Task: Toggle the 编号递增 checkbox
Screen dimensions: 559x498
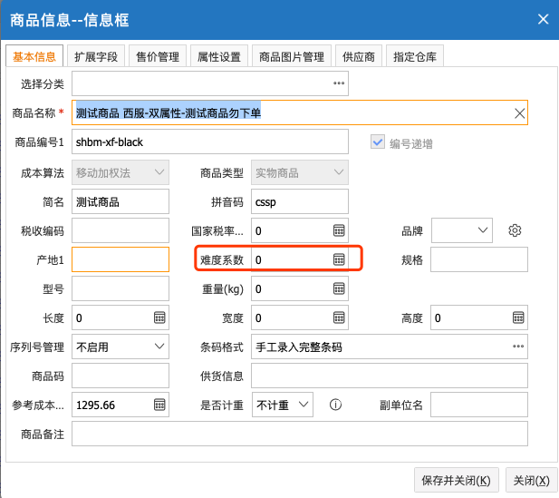Action: click(x=378, y=142)
